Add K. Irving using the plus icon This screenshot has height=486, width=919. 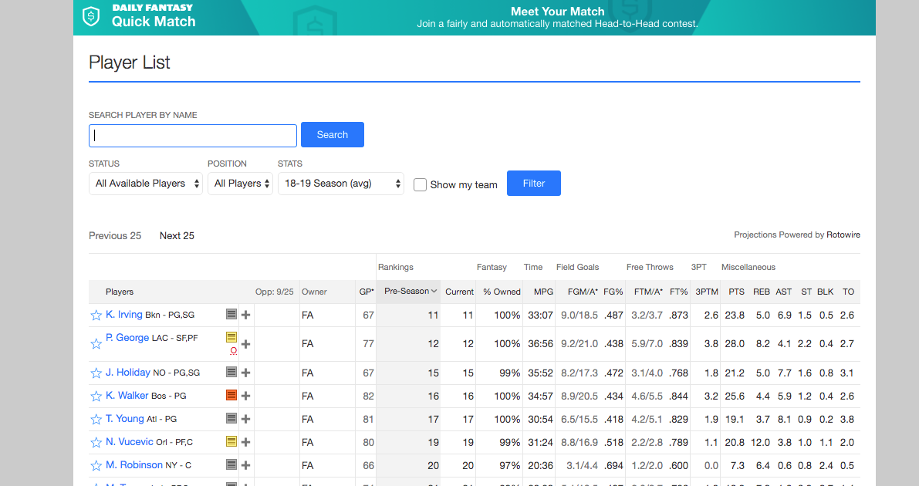coord(245,315)
